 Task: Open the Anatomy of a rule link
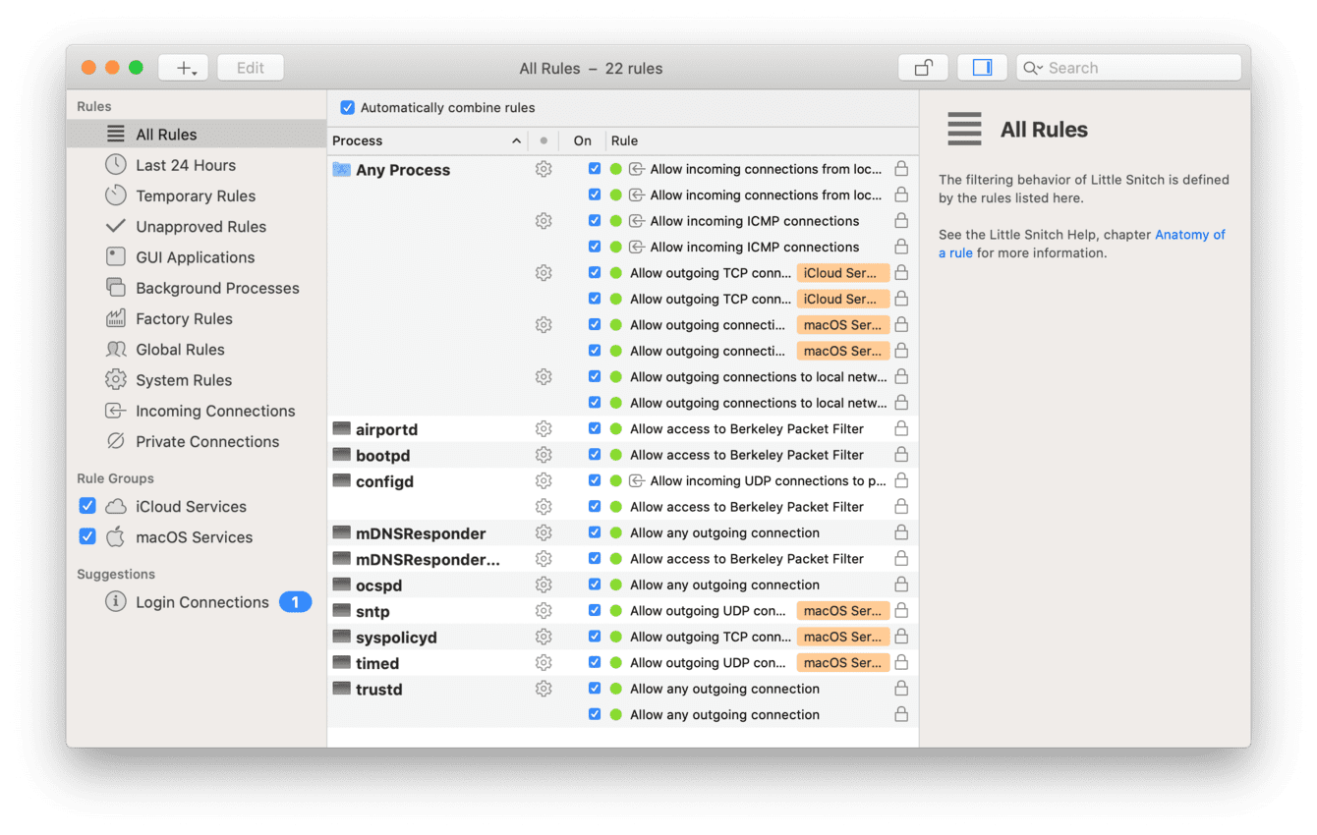click(x=1189, y=235)
